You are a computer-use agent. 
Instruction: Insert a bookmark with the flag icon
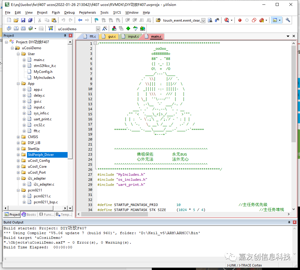pos(96,20)
